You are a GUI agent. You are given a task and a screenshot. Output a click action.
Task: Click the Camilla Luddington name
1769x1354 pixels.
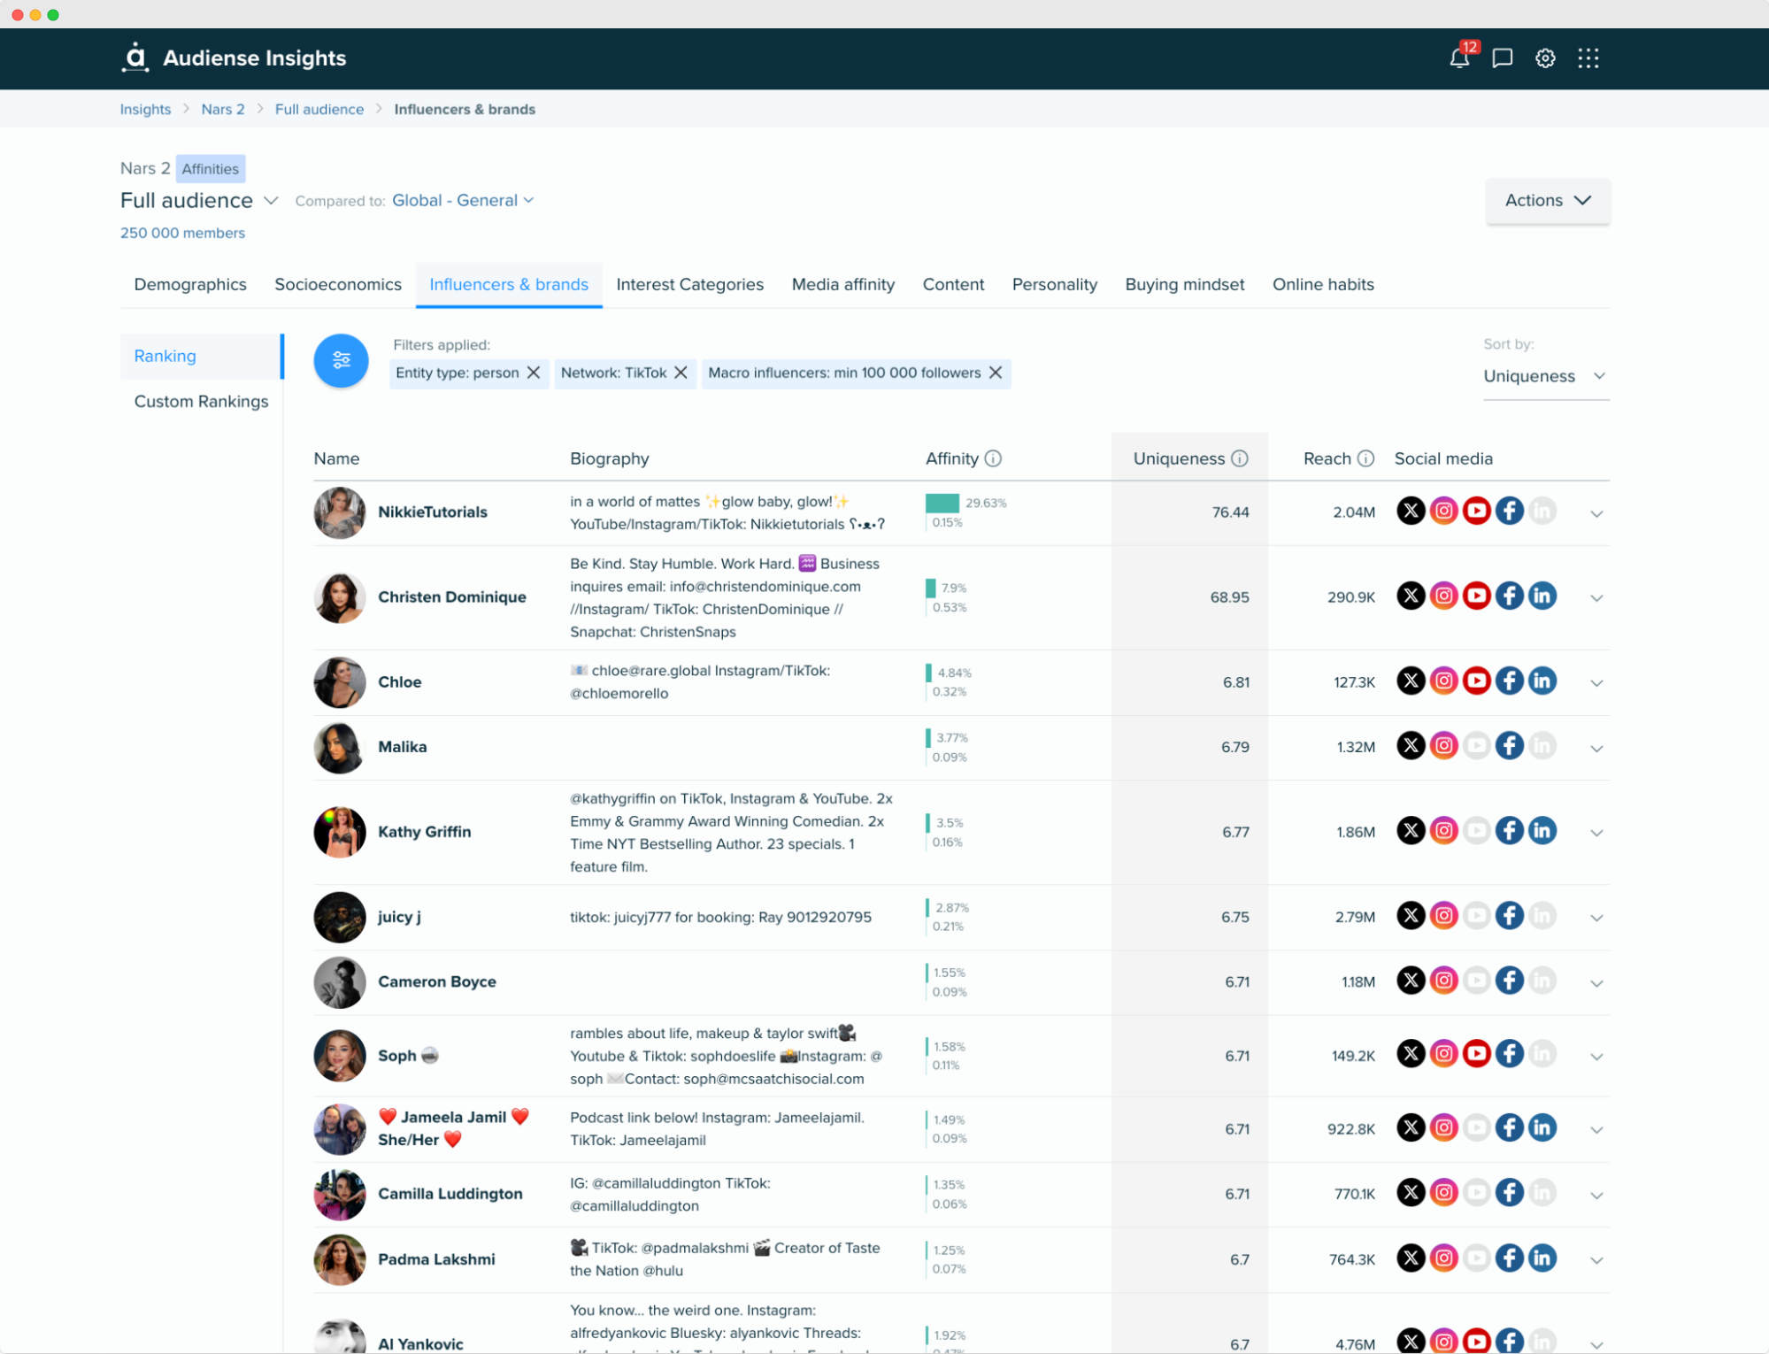tap(450, 1194)
